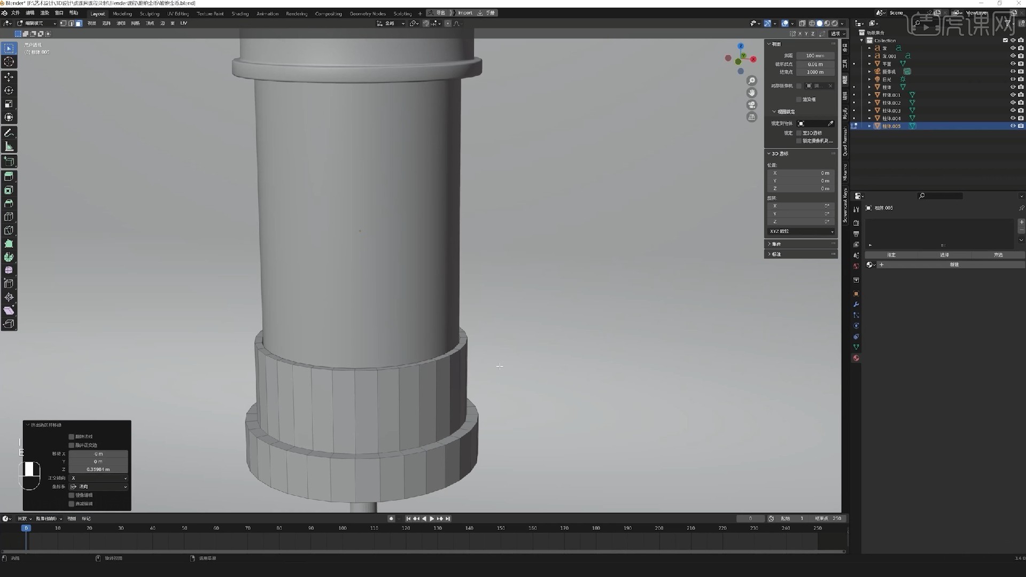
Task: Select the Shrink/Fatten tool
Action: (x=9, y=297)
